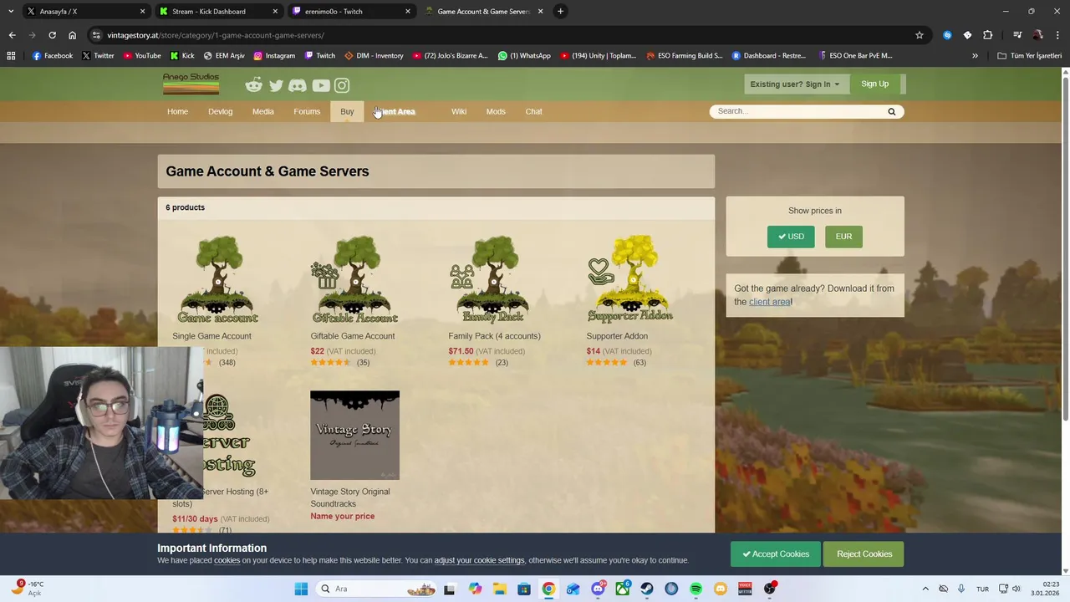Open YouTube bookmark

[x=142, y=56]
